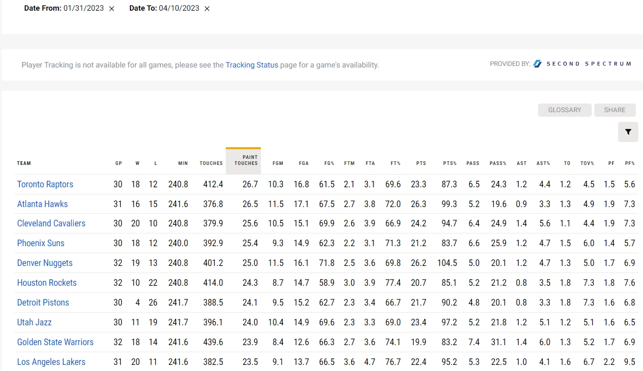Open the Toronto Raptors team link
Image resolution: width=643 pixels, height=371 pixels.
point(45,184)
